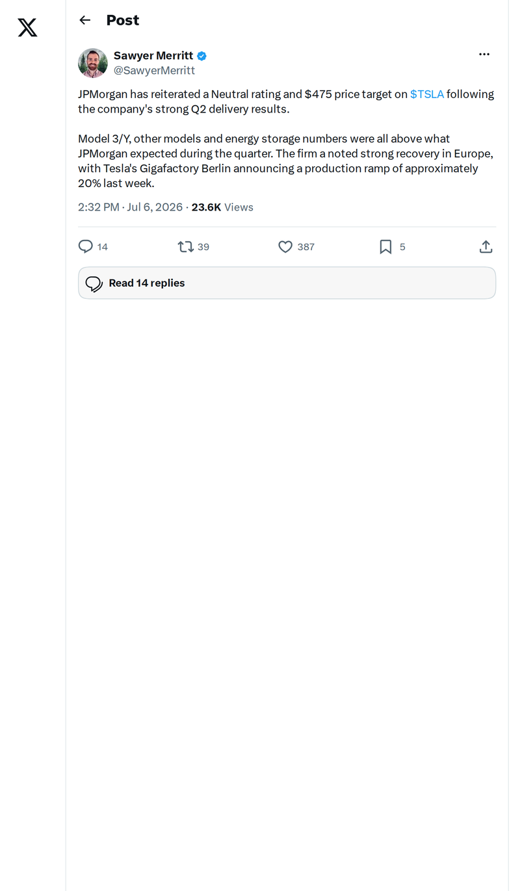This screenshot has height=891, width=520.
Task: Go back using the arrow icon
Action: click(x=84, y=20)
